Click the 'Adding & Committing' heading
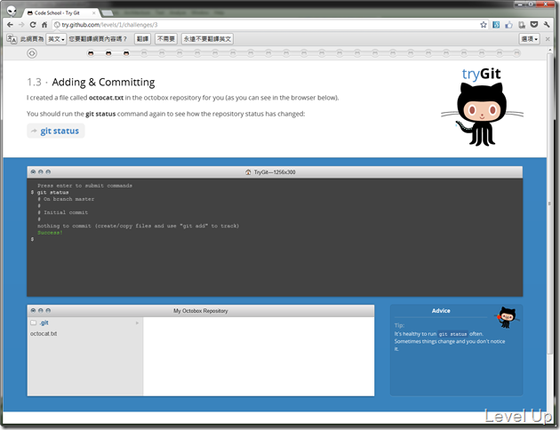The height and width of the screenshot is (430, 560). pos(103,82)
